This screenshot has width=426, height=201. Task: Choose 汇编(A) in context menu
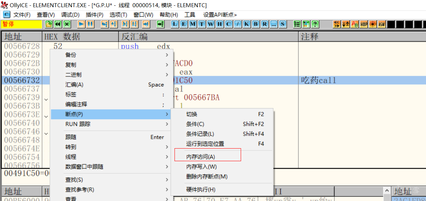112,85
